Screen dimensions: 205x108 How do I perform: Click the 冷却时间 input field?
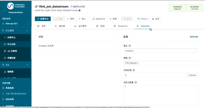pos(155,75)
